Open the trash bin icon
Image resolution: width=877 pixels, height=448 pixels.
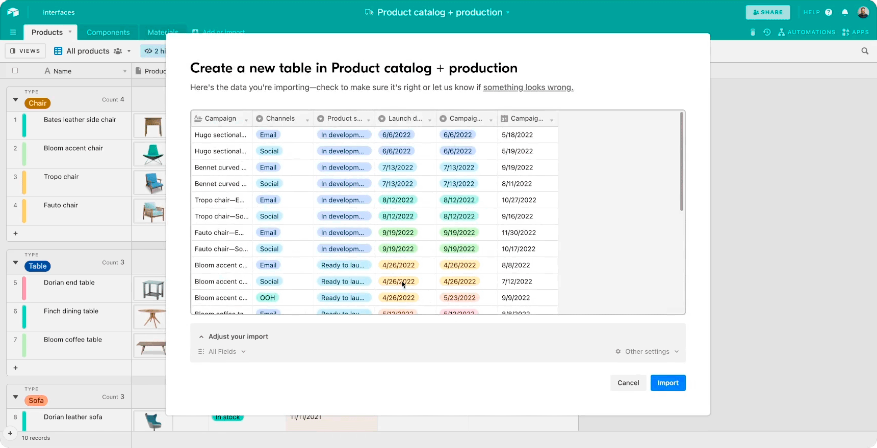click(x=753, y=32)
